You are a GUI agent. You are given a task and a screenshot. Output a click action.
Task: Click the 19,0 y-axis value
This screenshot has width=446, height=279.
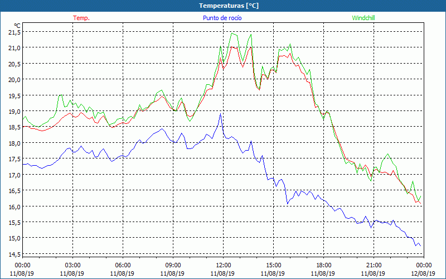tap(14, 112)
